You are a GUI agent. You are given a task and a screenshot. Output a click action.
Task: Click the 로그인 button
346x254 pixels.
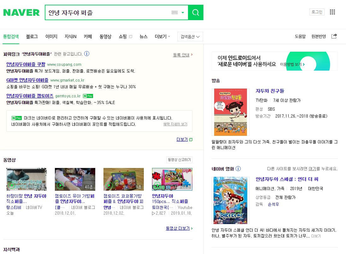(x=317, y=12)
